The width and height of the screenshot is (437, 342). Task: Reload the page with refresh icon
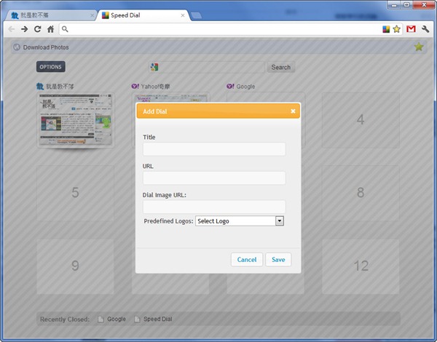pyautogui.click(x=38, y=29)
